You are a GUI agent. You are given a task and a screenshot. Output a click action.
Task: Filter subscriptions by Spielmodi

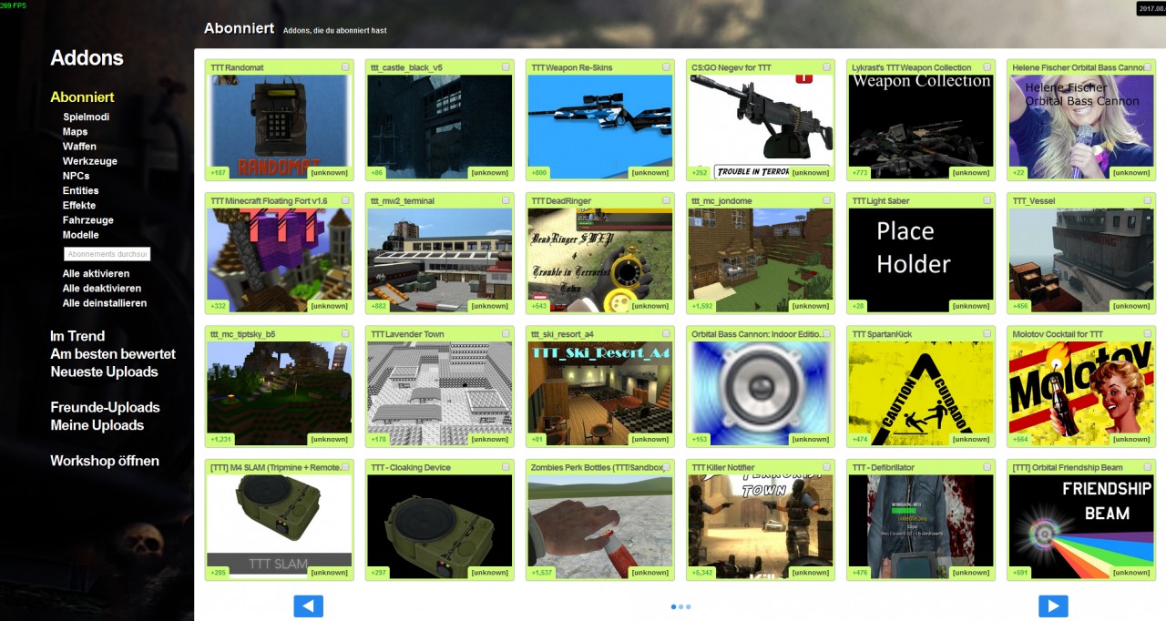[x=86, y=117]
